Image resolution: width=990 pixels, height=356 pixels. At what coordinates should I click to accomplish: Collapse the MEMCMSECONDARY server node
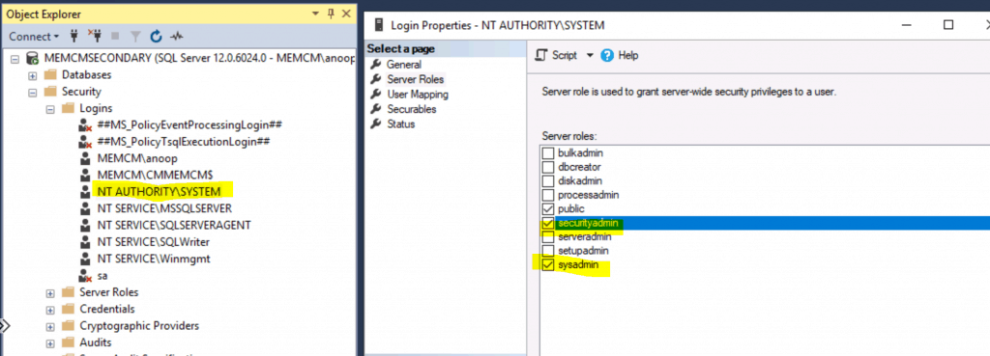coord(15,59)
